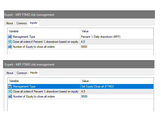The width and height of the screenshot is (161, 120).
Task: Open 'Percent % Daily drawdown (MFF)' value dropdown
Action: [x=101, y=37]
